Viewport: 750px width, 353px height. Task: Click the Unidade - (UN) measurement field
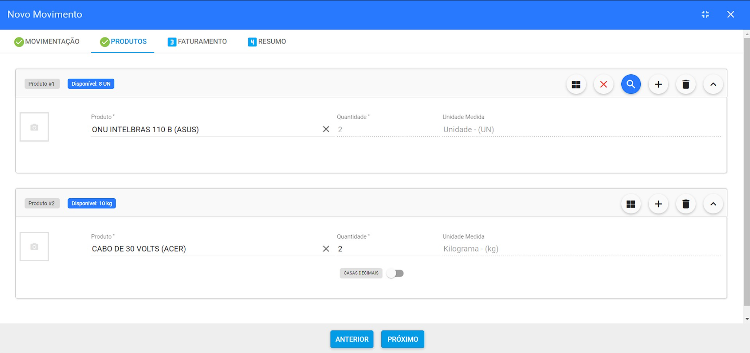point(582,130)
